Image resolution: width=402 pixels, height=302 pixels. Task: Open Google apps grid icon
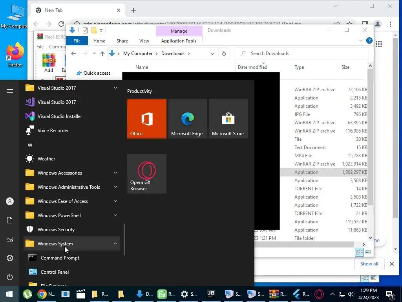(x=379, y=44)
